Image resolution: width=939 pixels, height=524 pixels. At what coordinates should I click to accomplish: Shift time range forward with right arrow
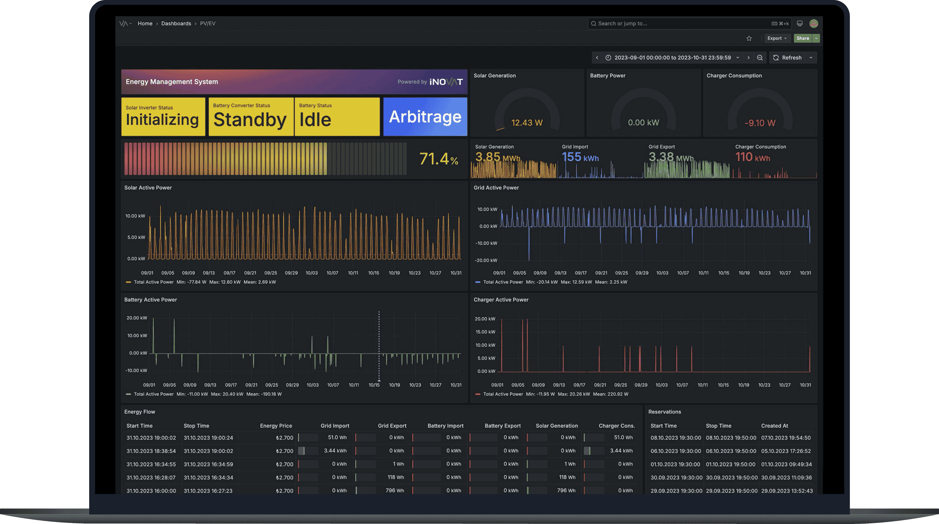(x=748, y=58)
